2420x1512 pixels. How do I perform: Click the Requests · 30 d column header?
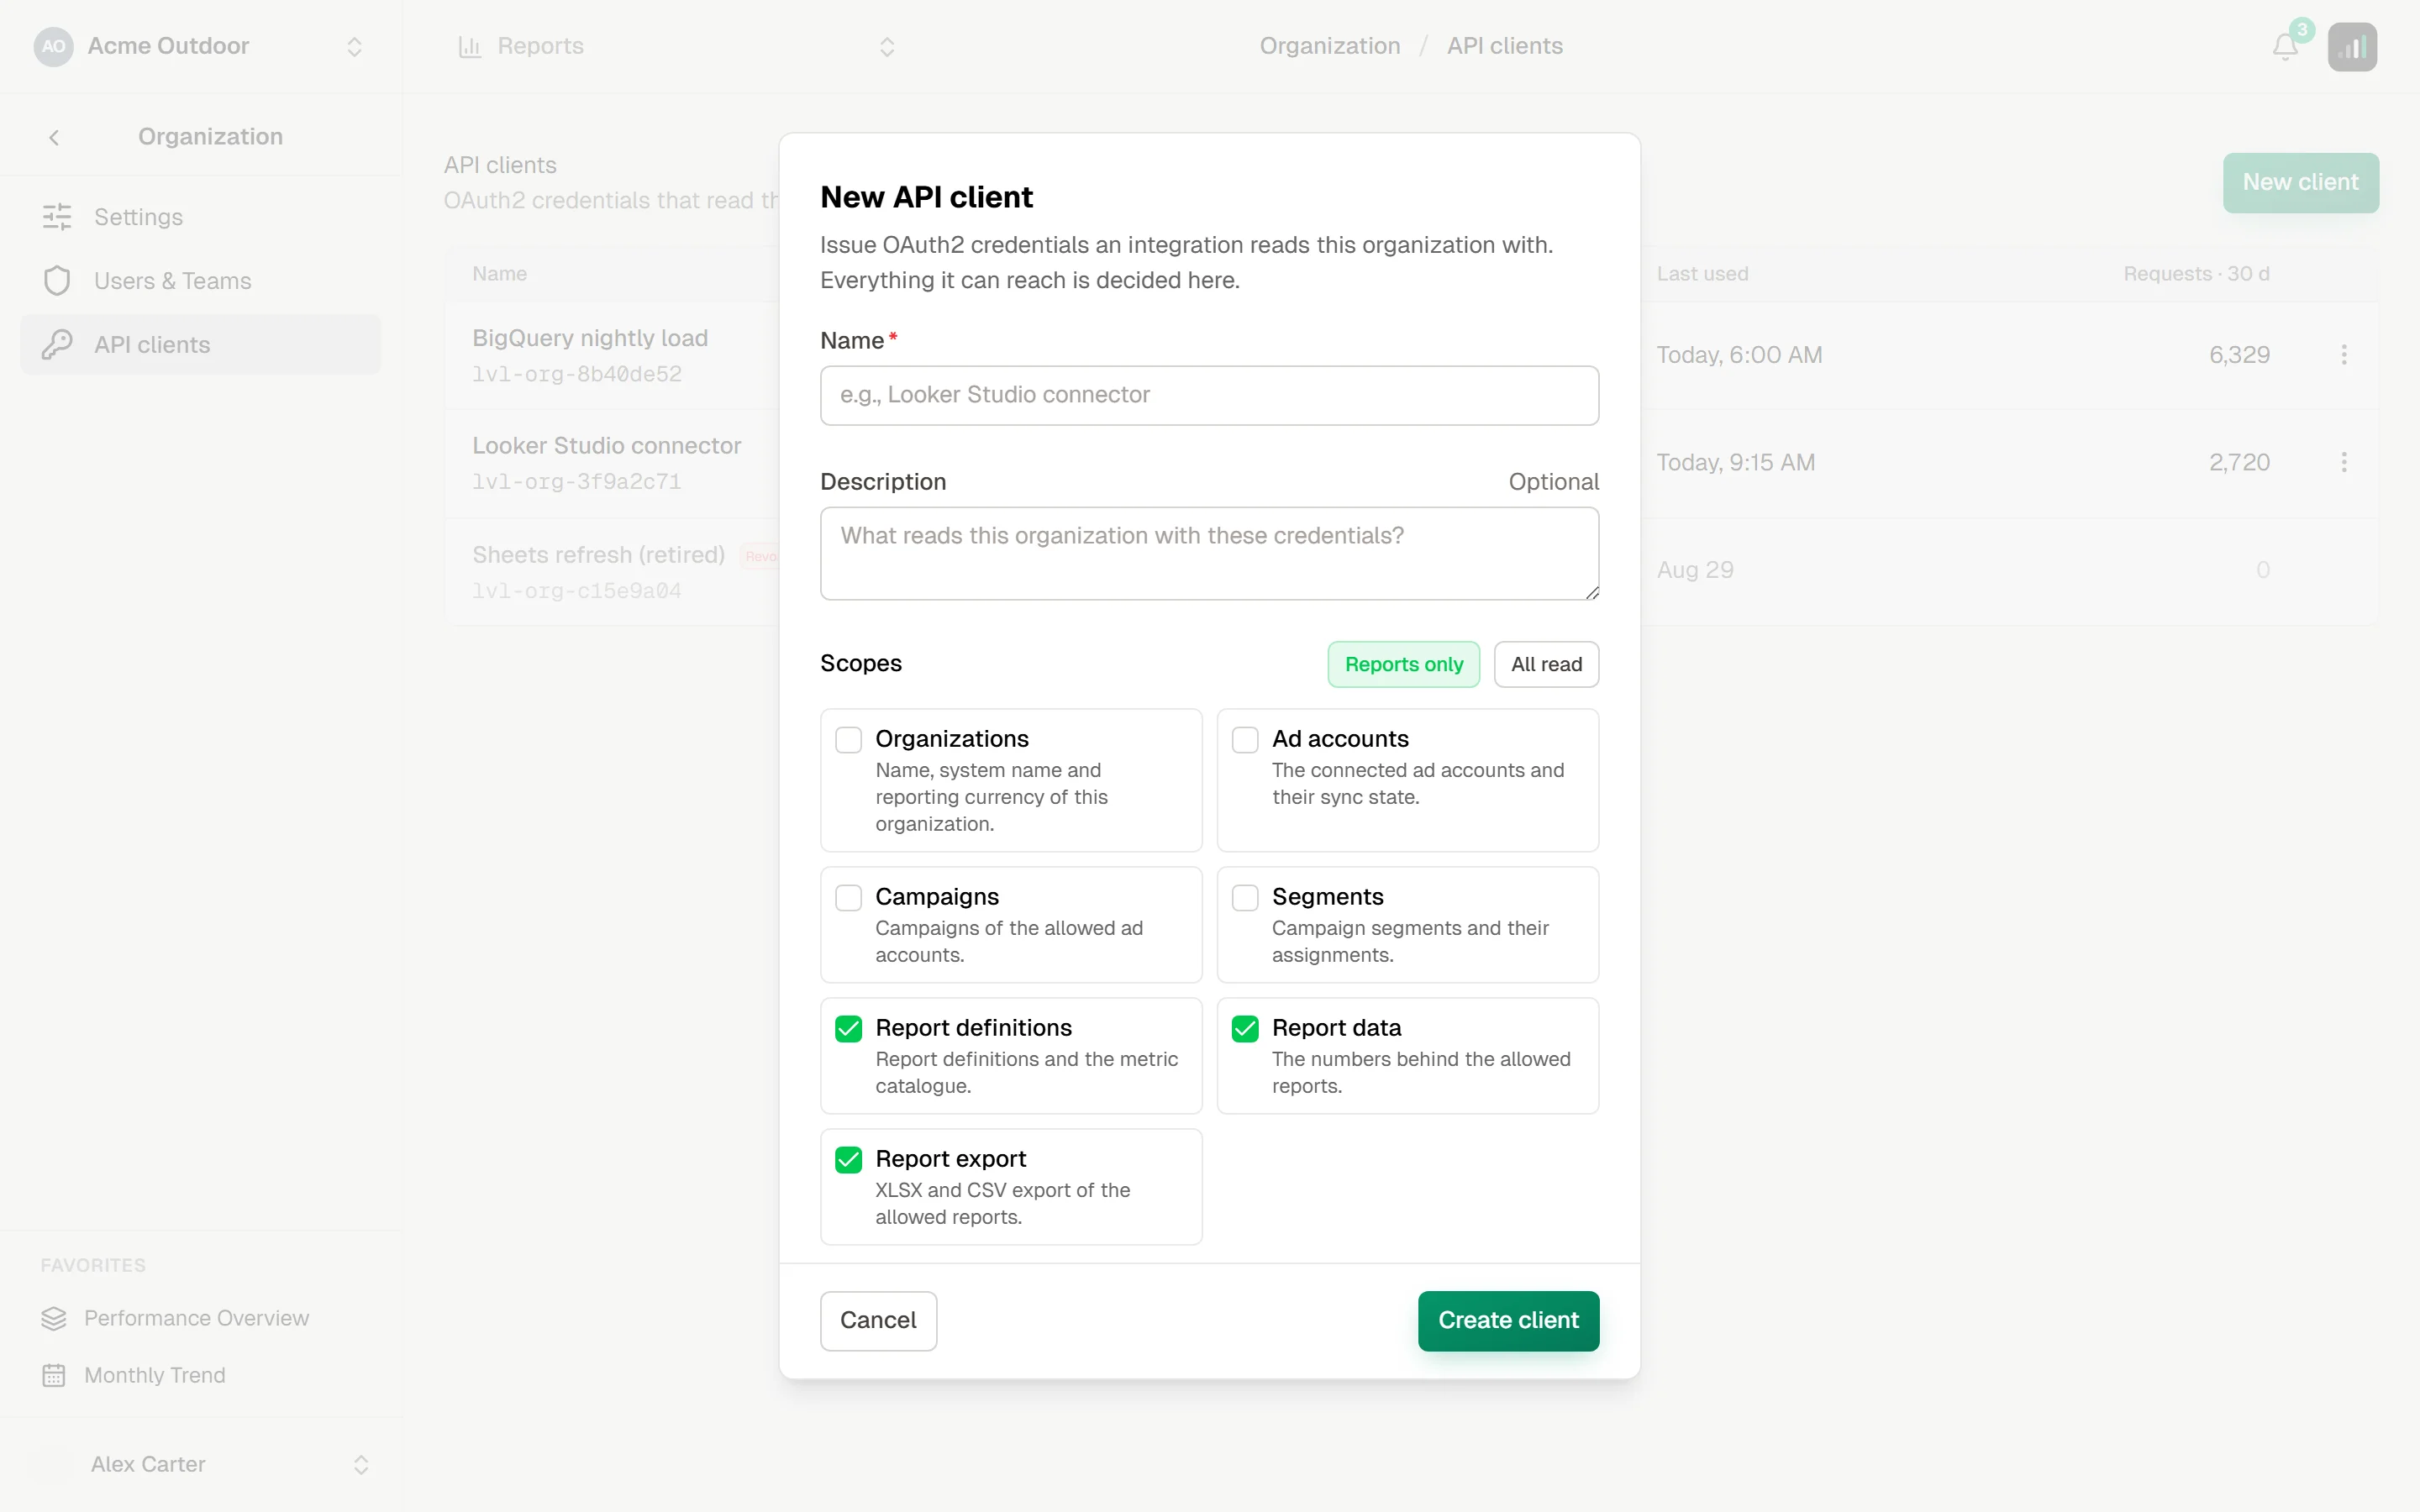pyautogui.click(x=2196, y=273)
